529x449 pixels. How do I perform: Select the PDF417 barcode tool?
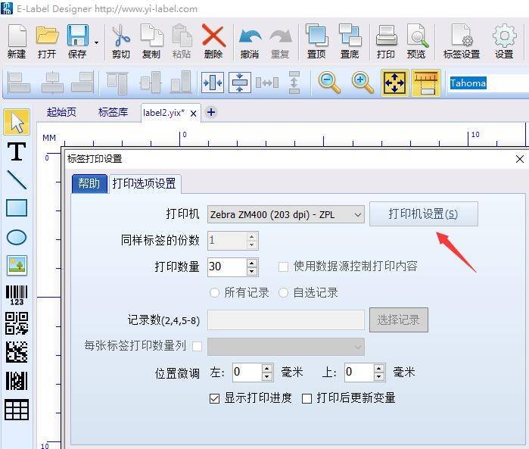17,380
